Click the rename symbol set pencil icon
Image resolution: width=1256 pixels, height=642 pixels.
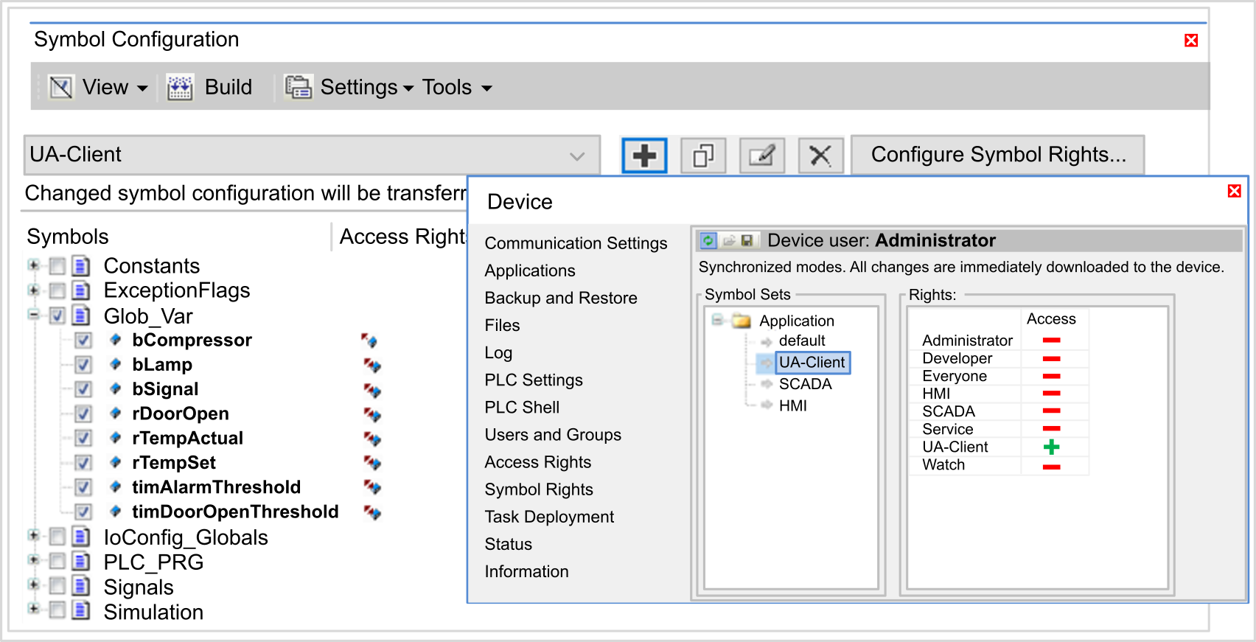[761, 156]
